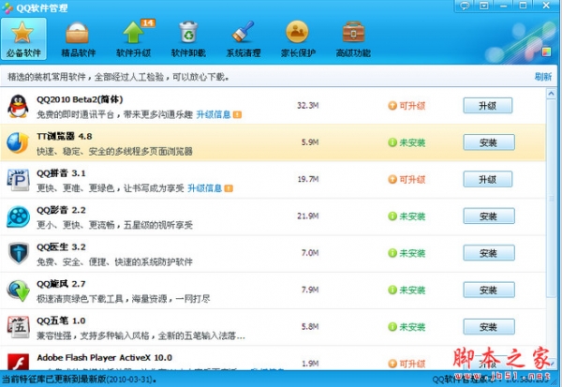This screenshot has height=387, width=562.
Task: Upgrade QQ拼音 3.1
Action: click(488, 179)
